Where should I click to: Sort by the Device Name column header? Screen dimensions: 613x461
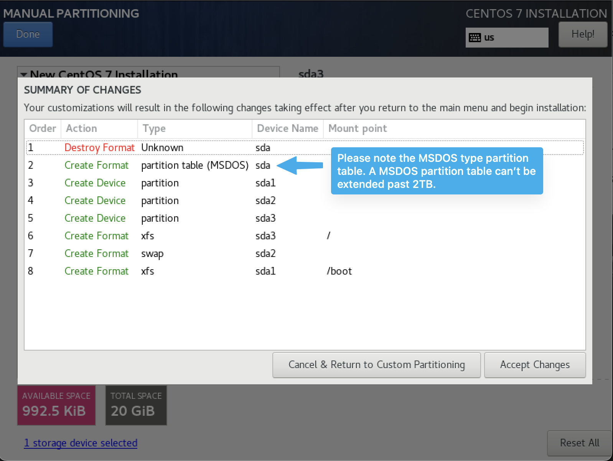click(x=288, y=128)
